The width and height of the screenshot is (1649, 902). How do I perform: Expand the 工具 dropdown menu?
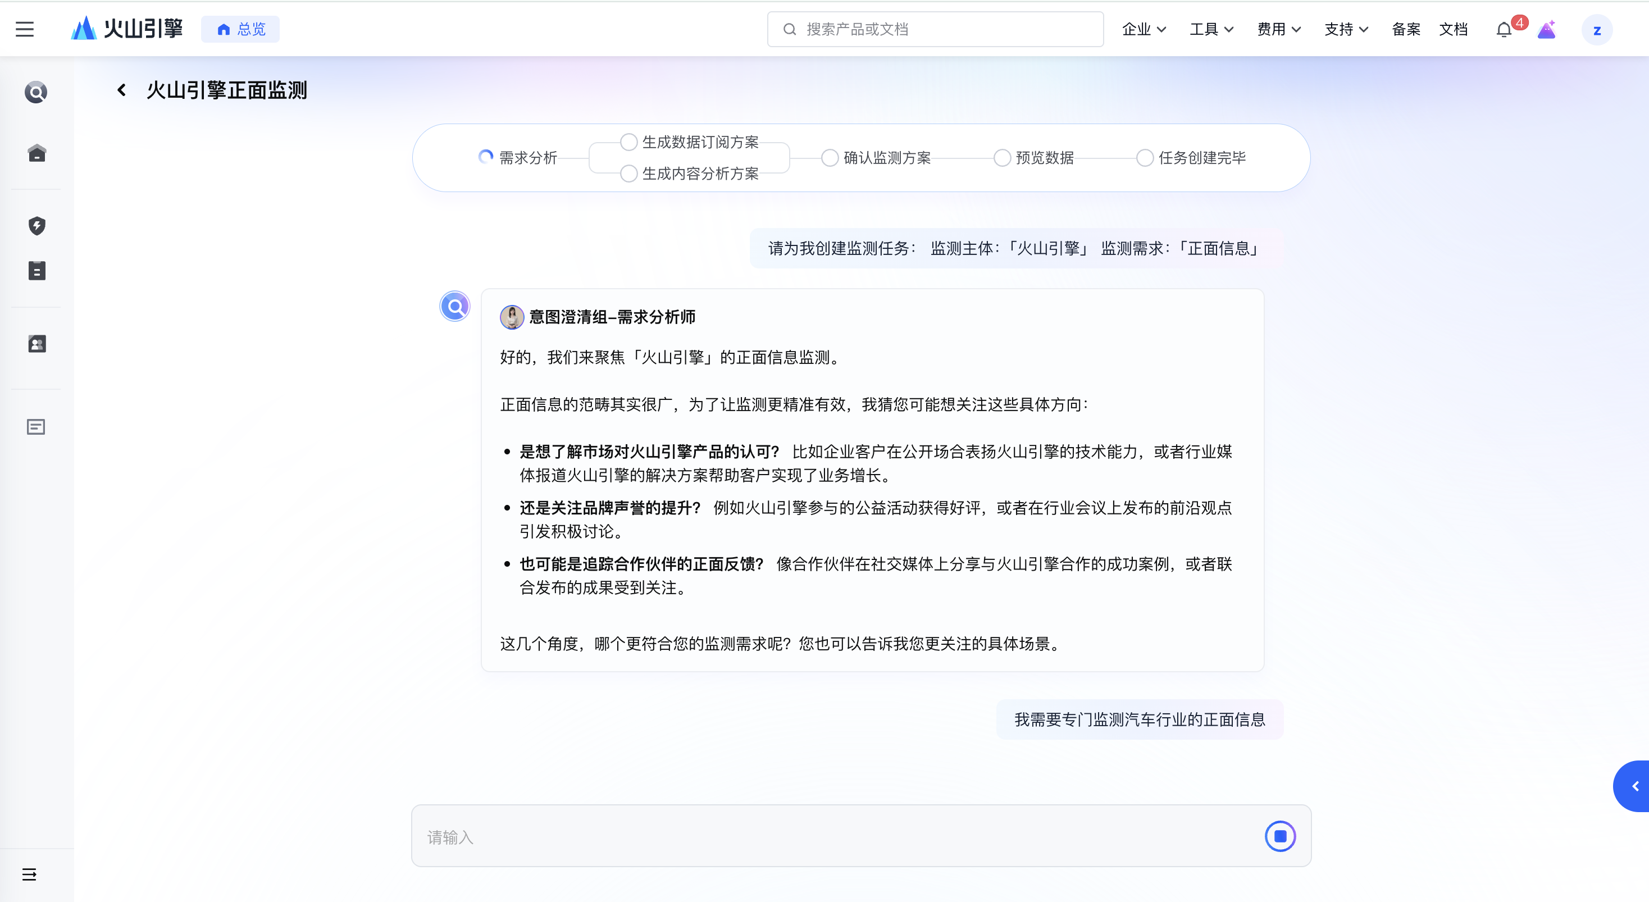[1211, 29]
